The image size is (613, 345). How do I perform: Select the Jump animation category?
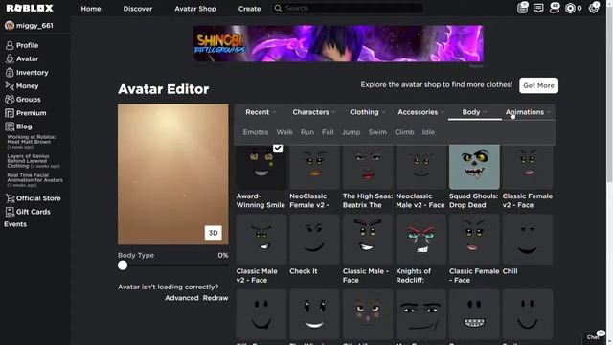point(352,132)
